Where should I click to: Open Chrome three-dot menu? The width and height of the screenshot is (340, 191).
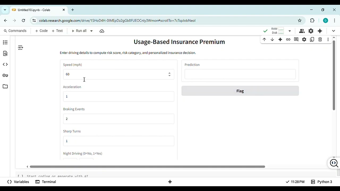(334, 20)
